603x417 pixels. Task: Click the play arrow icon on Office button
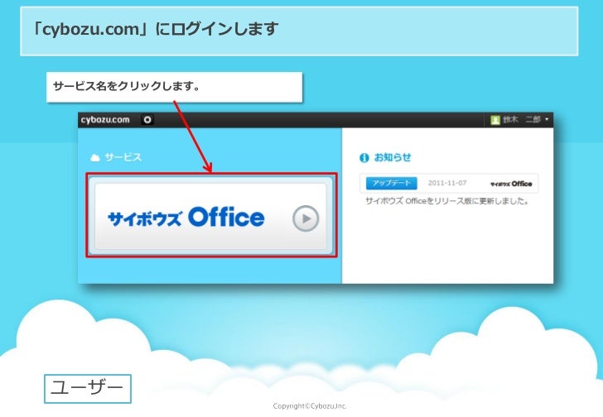(306, 218)
